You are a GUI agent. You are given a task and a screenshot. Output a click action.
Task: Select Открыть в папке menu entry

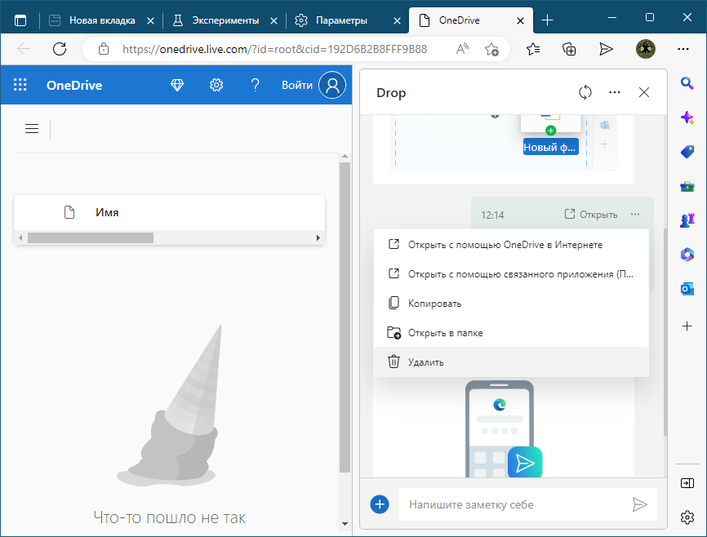511,333
